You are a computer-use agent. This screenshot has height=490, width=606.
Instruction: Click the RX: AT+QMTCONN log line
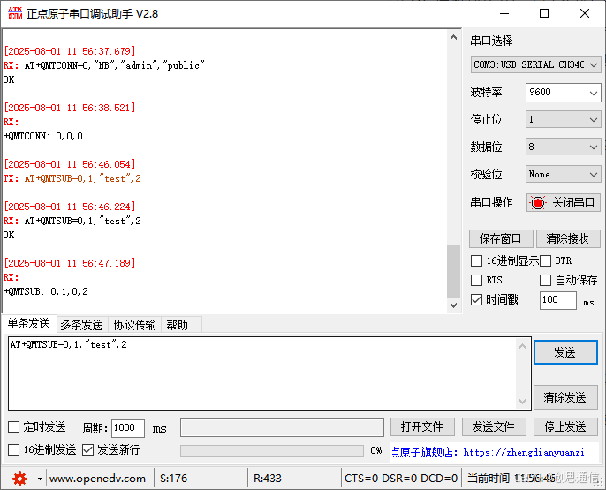[x=103, y=65]
